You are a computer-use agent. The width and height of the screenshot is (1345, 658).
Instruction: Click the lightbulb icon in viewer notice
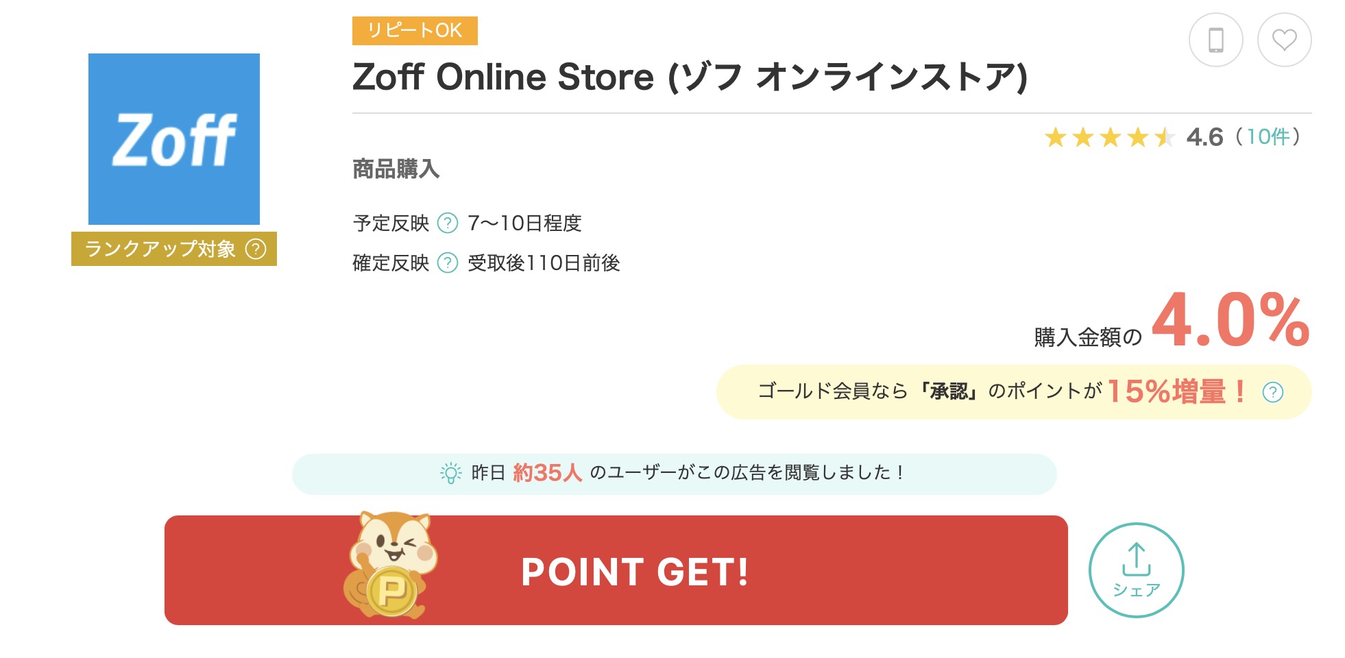tap(450, 473)
